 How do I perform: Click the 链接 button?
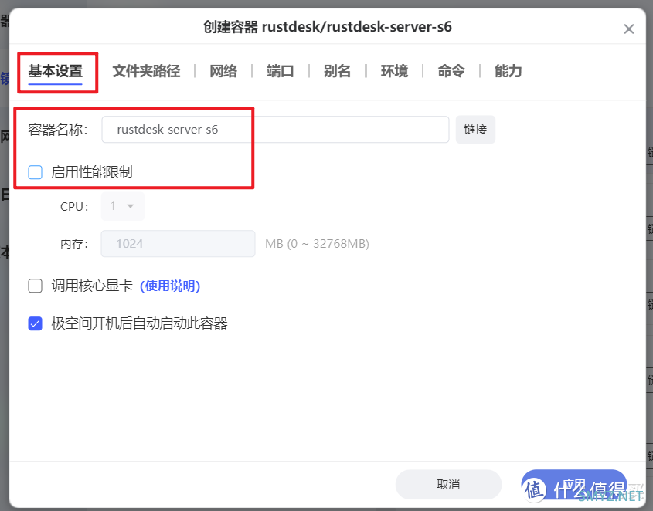coord(475,130)
